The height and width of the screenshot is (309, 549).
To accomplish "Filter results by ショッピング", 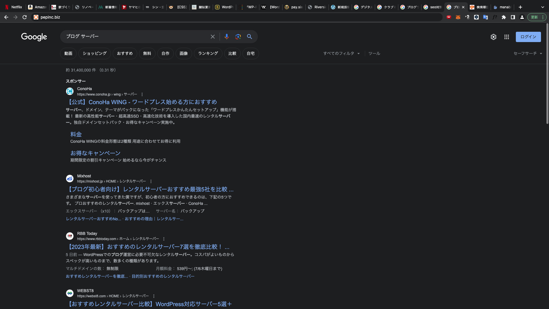I will [x=95, y=54].
